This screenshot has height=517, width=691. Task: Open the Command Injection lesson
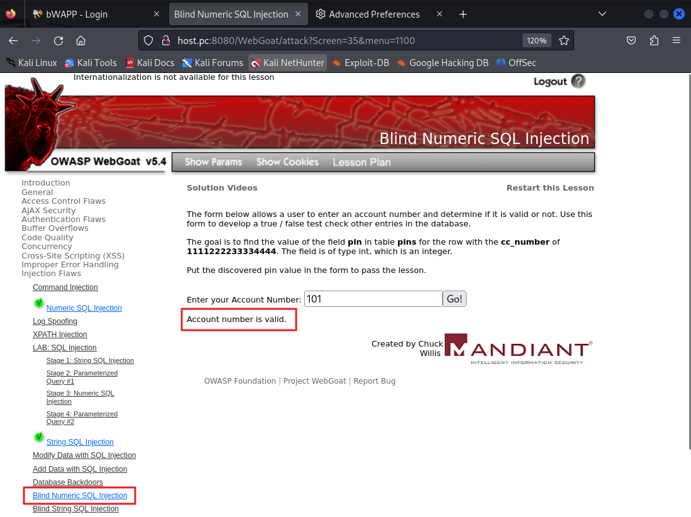click(65, 287)
